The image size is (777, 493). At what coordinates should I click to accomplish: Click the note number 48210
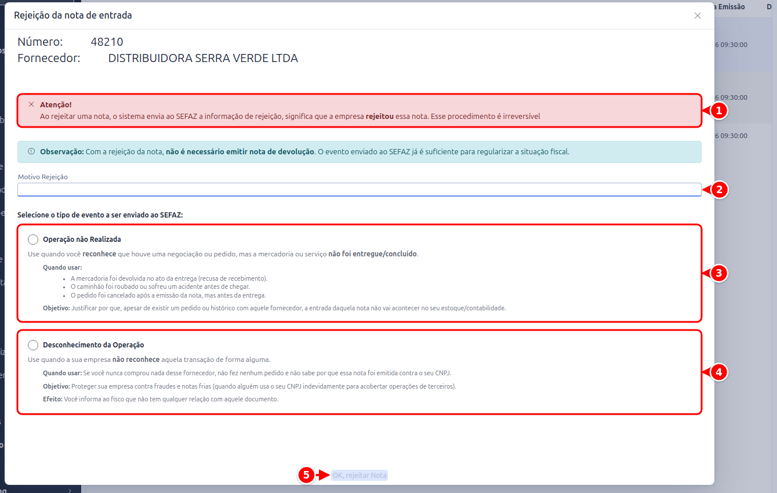tap(107, 42)
